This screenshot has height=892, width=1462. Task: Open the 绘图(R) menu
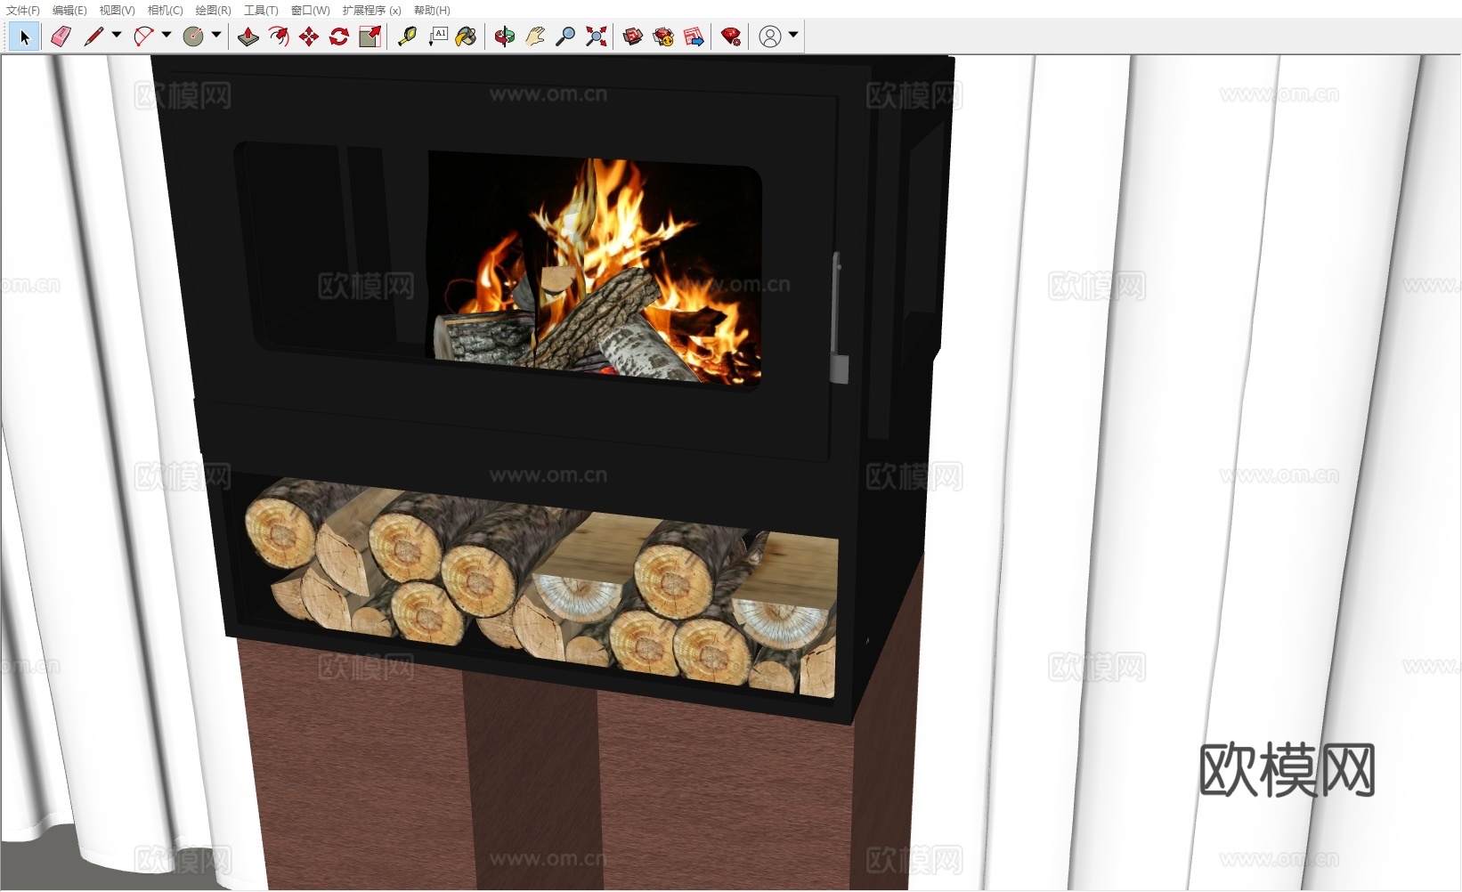click(x=213, y=11)
